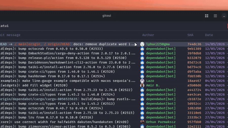Select commit bumping install-action to 2.75.23
The image size is (228, 128).
click(67, 113)
